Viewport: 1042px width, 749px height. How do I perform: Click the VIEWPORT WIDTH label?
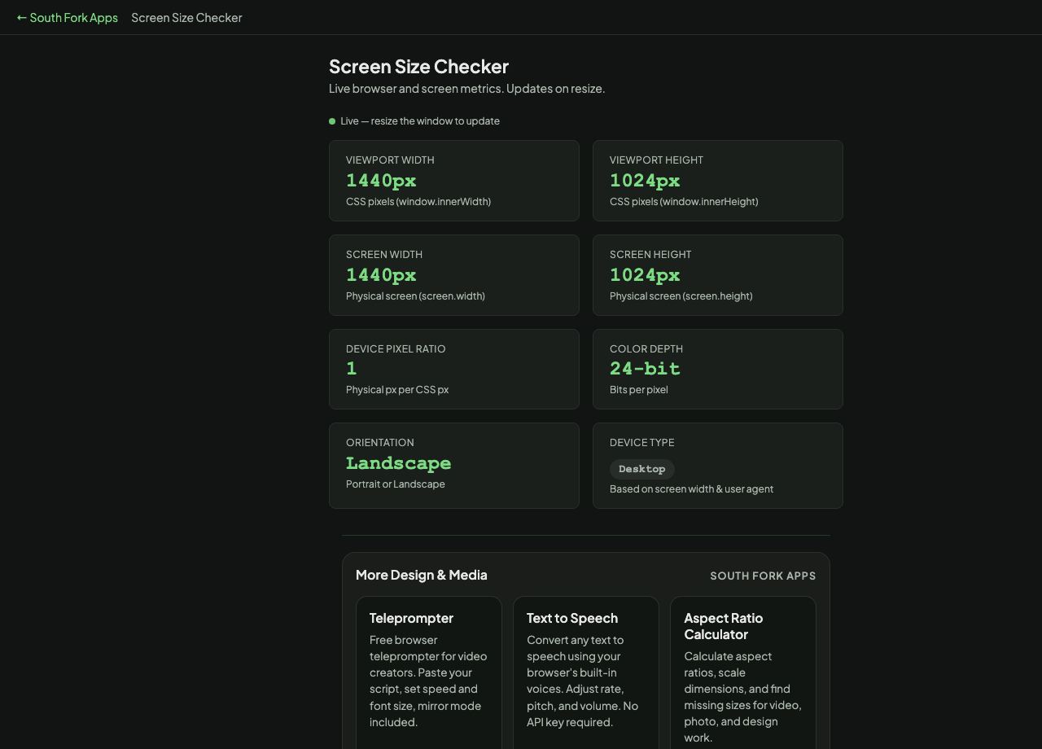[x=390, y=160]
